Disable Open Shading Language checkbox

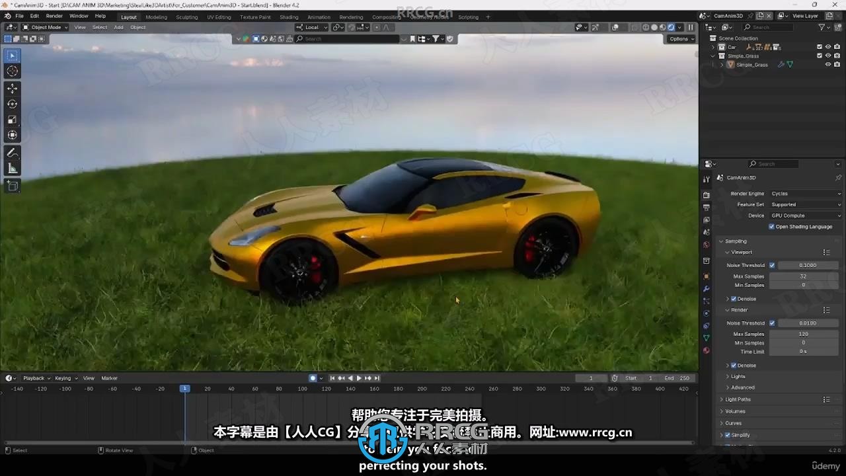coord(771,227)
